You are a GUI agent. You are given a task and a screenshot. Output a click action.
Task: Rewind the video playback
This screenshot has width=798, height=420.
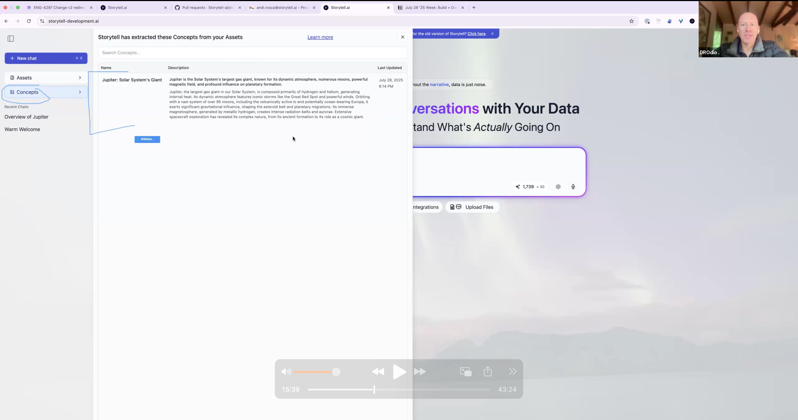point(378,372)
